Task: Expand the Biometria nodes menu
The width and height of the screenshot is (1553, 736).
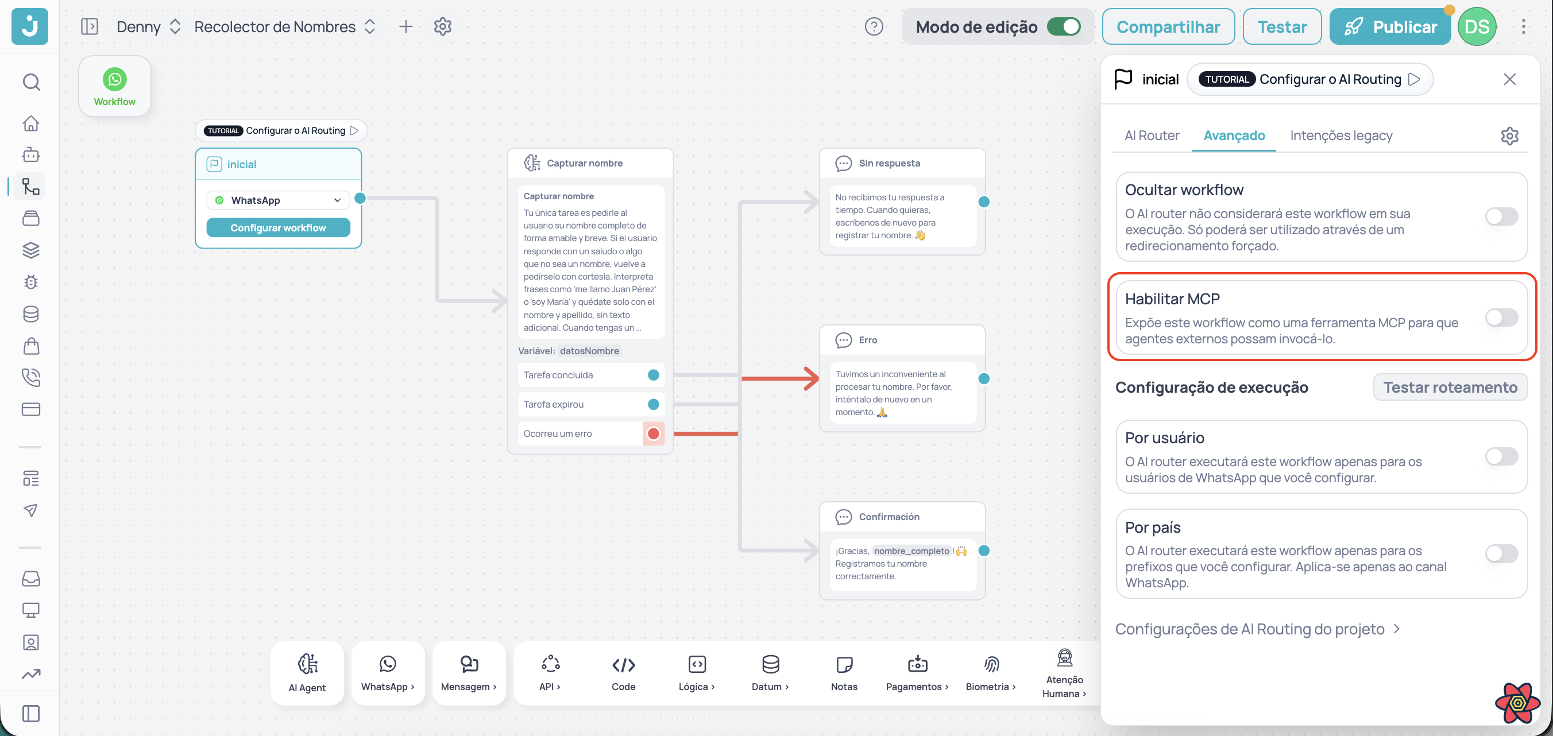Action: (991, 673)
